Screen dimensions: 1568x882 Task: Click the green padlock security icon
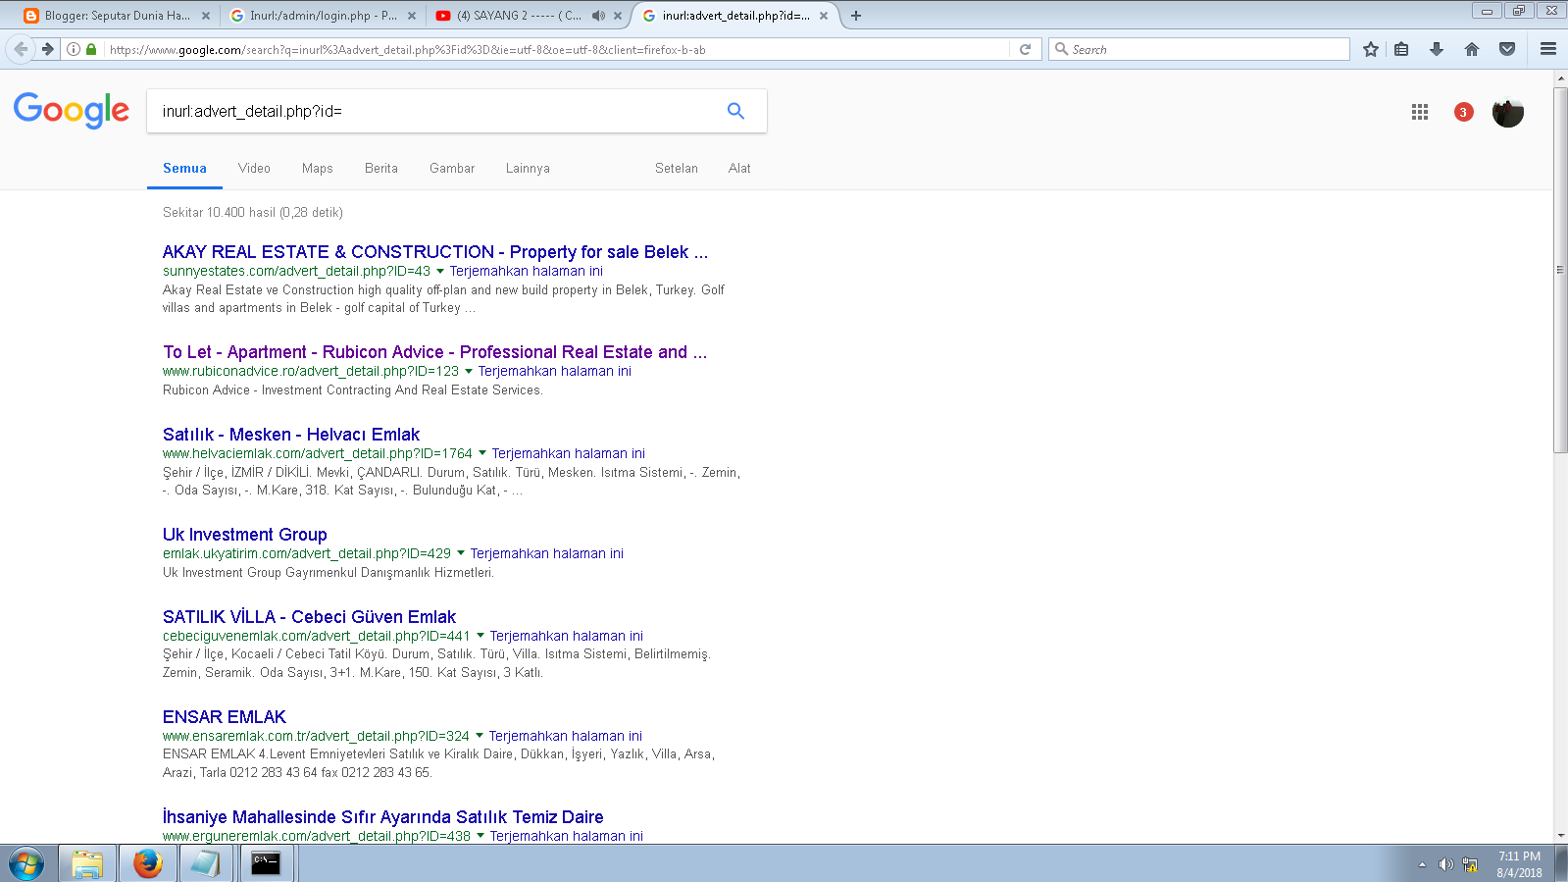91,49
